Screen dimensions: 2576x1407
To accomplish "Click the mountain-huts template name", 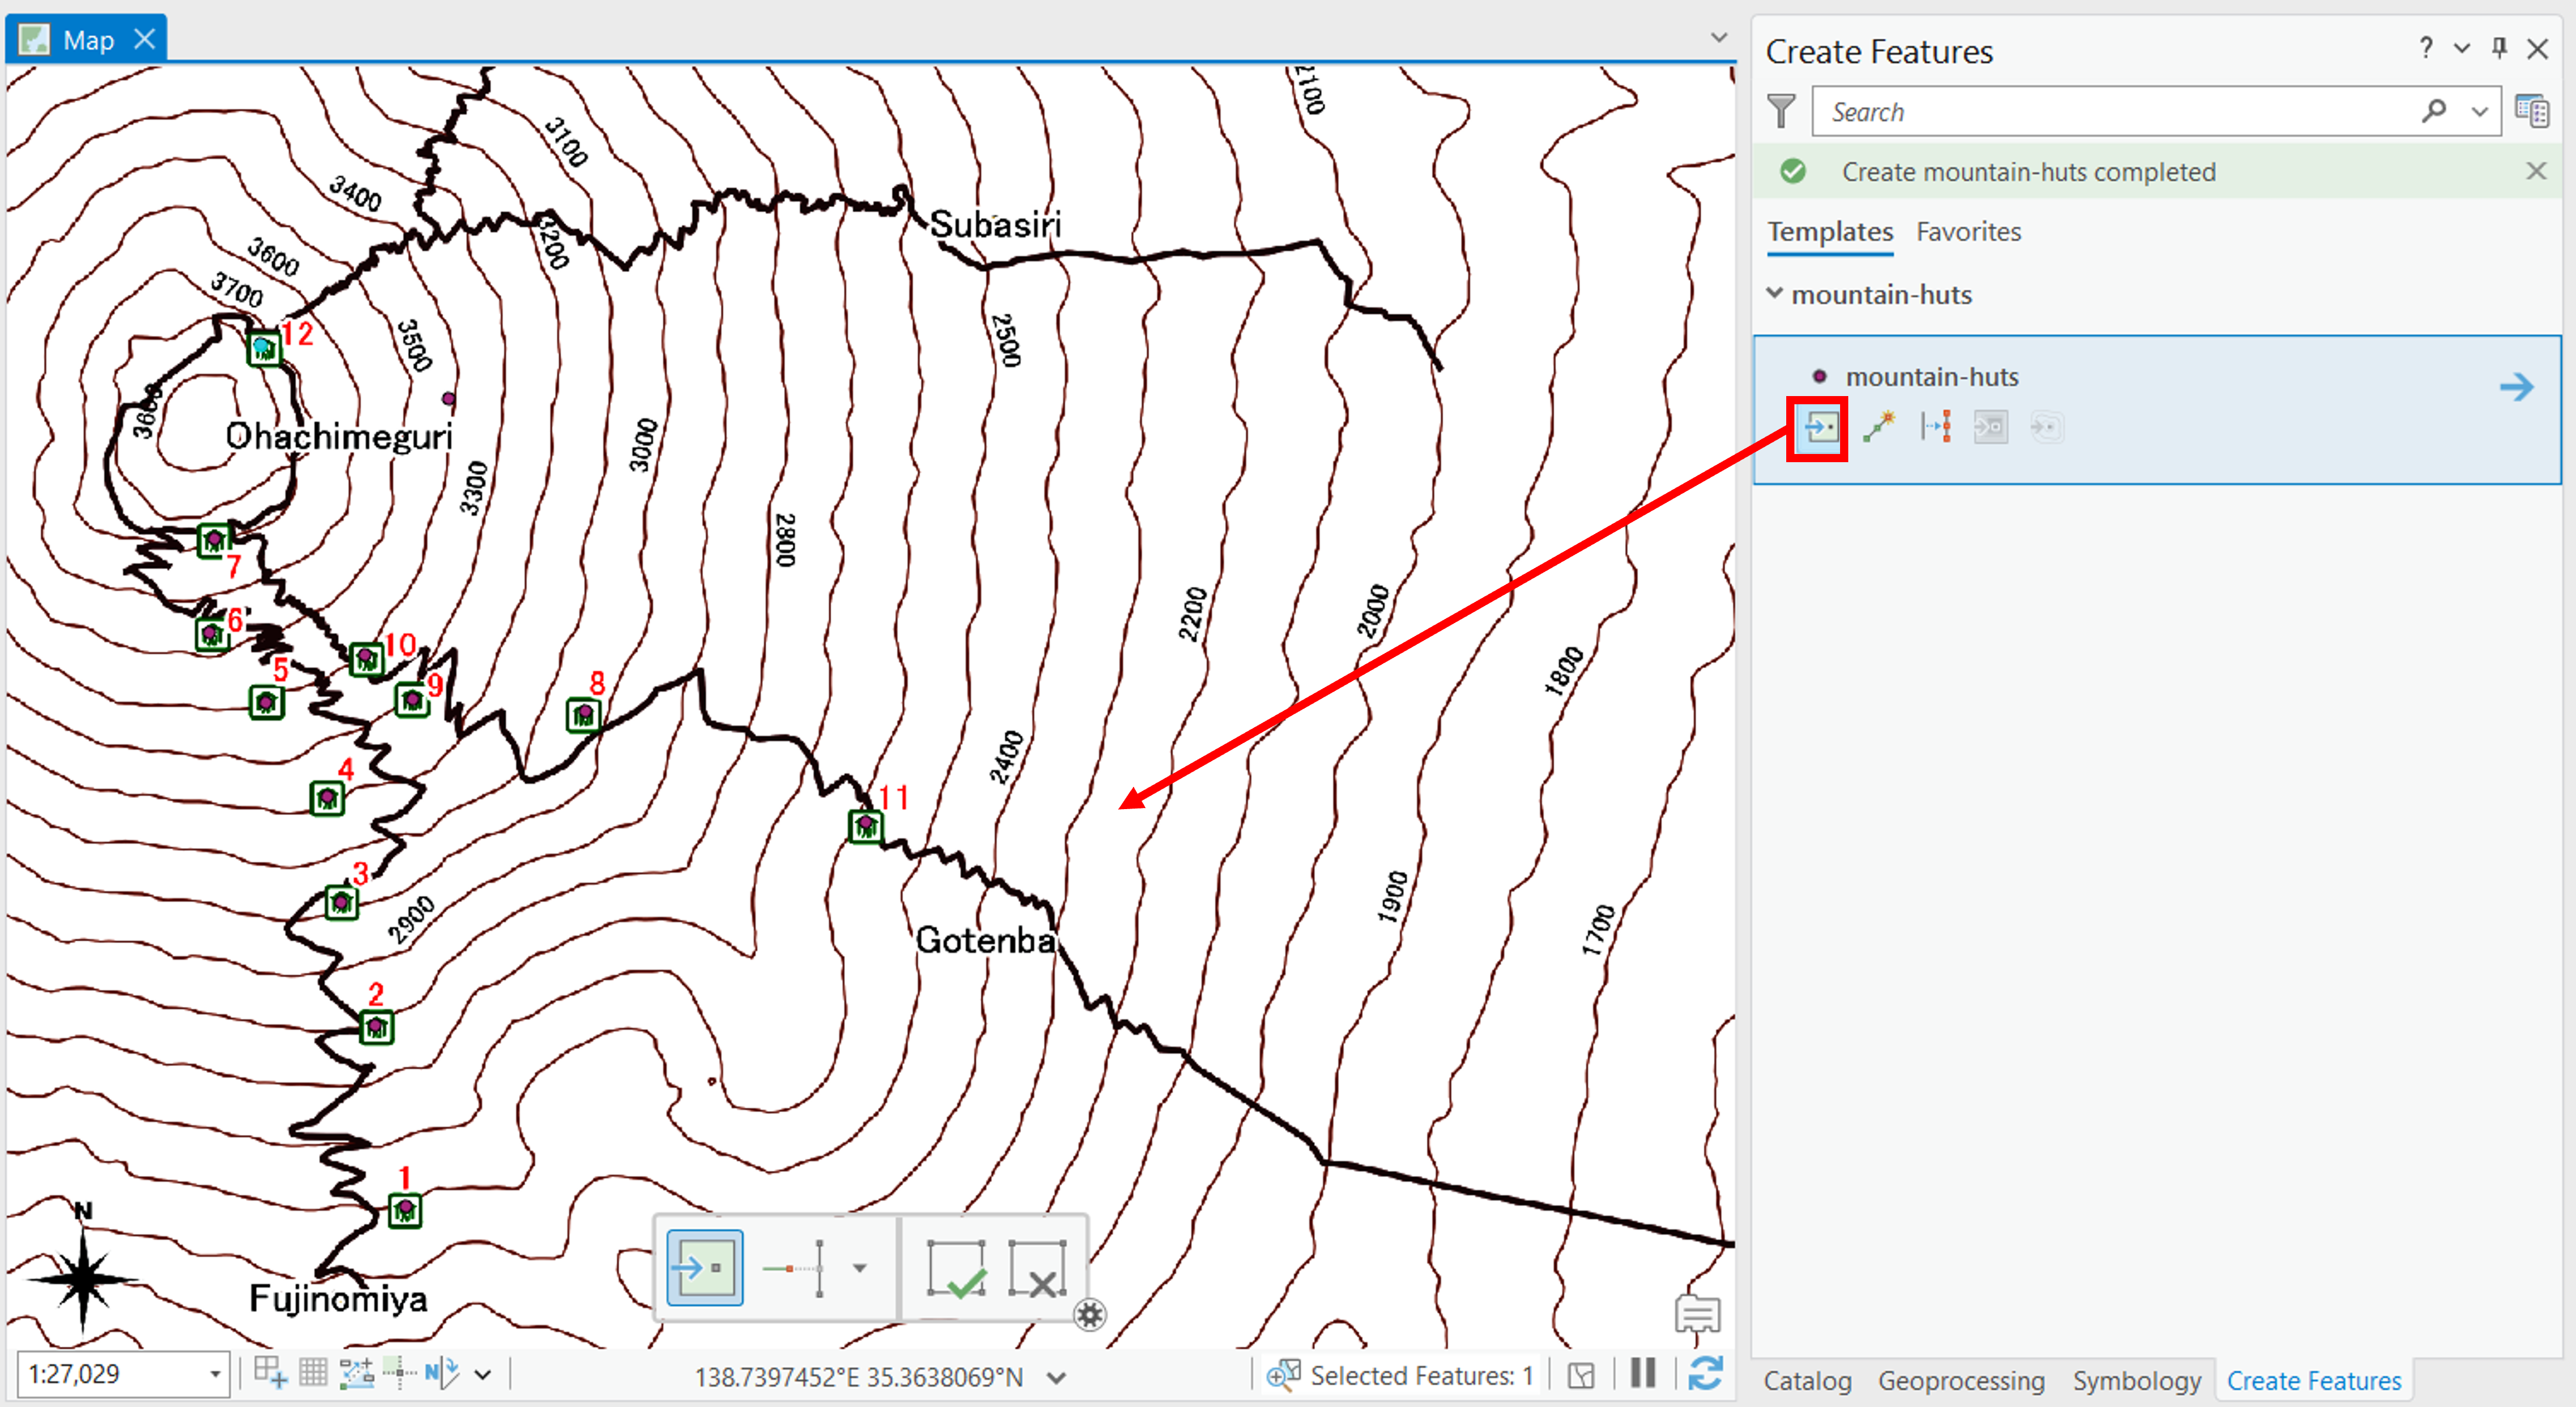I will (1931, 377).
